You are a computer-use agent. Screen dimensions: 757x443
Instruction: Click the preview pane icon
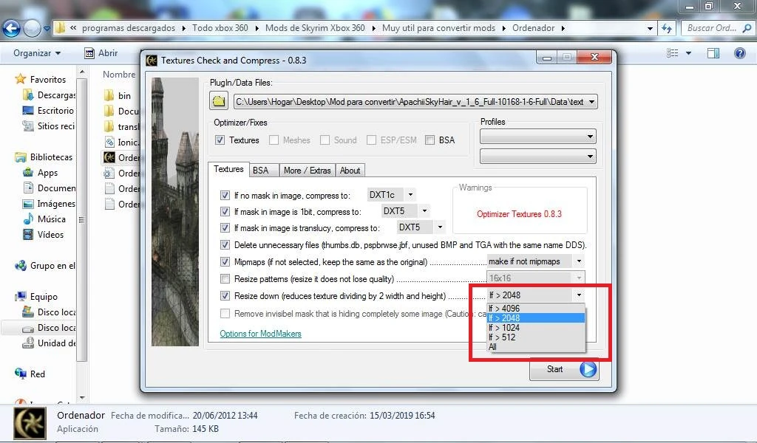[x=713, y=53]
